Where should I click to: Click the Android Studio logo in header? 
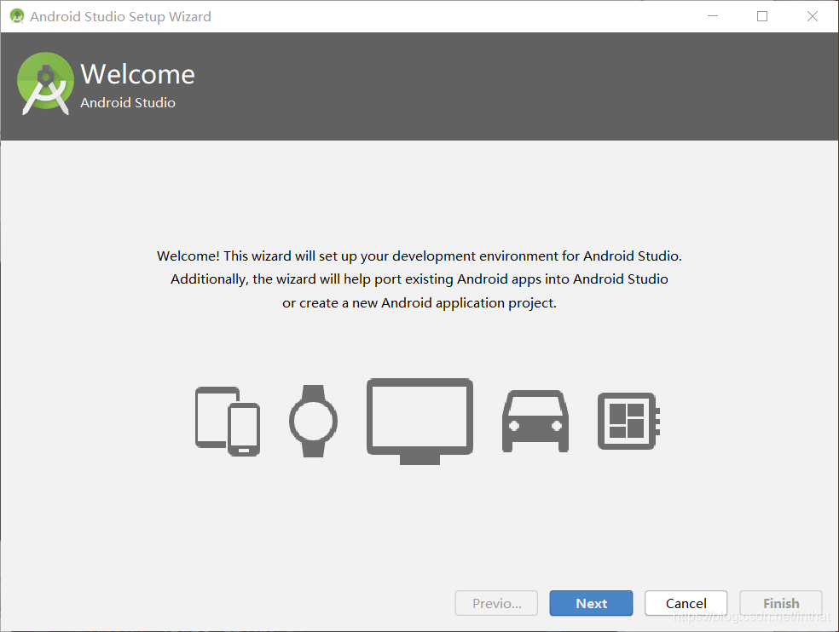pyautogui.click(x=45, y=83)
